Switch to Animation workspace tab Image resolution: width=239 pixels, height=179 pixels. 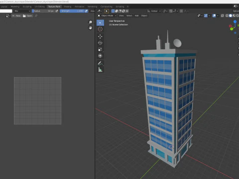pos(79,6)
